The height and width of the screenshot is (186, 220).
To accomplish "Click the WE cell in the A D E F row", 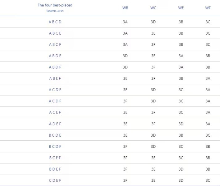I will point(181,124).
